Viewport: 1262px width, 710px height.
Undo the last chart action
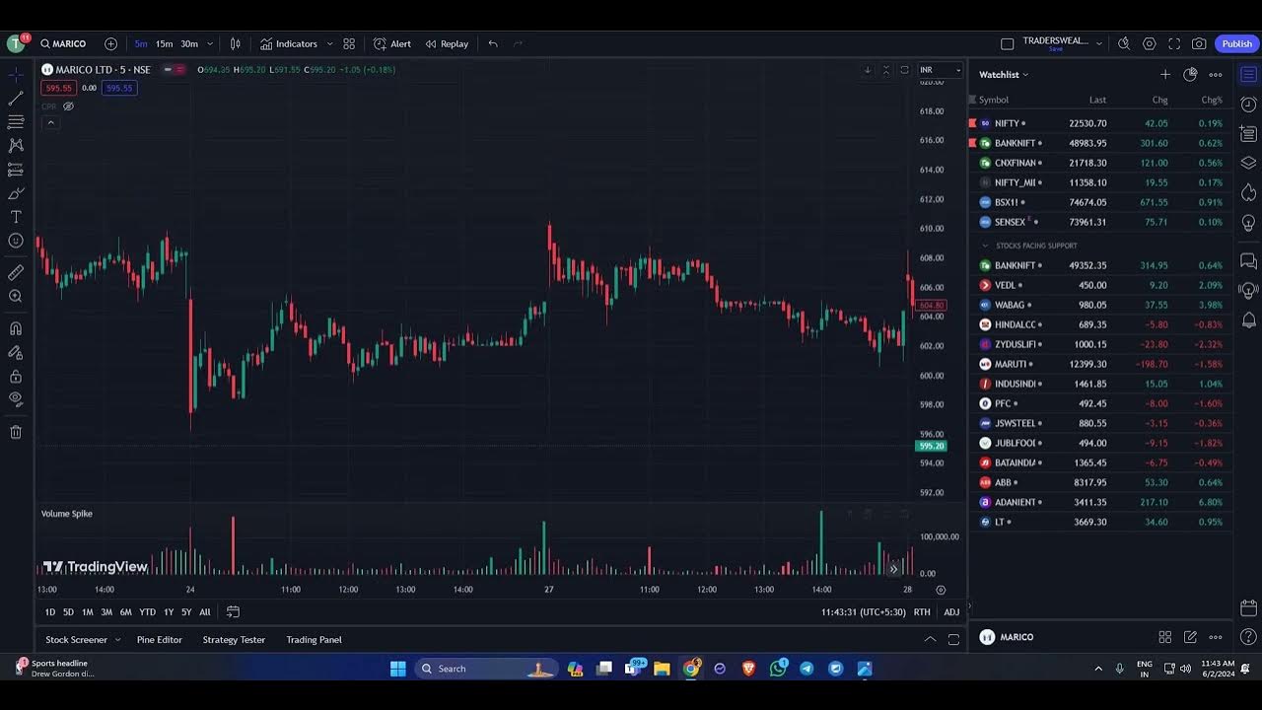click(x=493, y=43)
